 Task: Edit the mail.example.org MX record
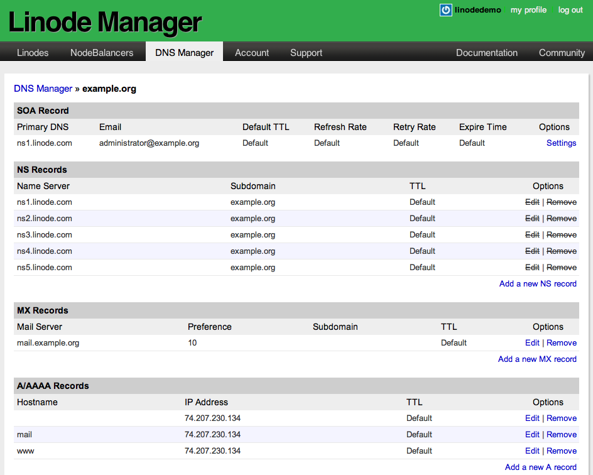click(532, 343)
